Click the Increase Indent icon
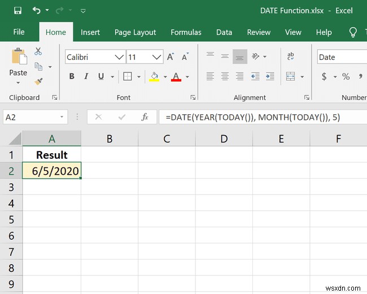 270,76
